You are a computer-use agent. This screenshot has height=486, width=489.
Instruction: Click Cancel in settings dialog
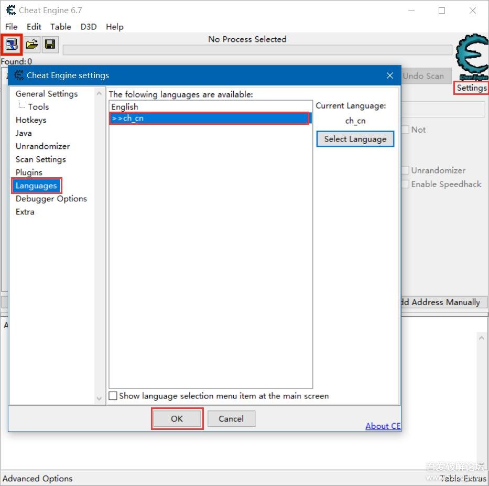(x=231, y=418)
